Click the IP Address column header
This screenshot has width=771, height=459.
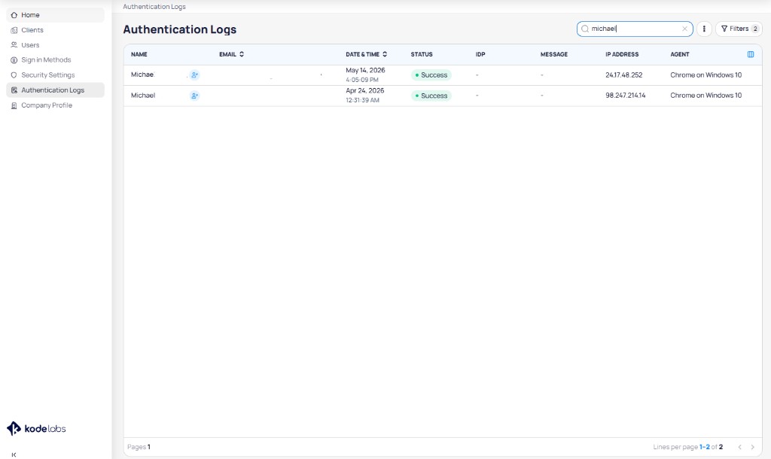(622, 54)
